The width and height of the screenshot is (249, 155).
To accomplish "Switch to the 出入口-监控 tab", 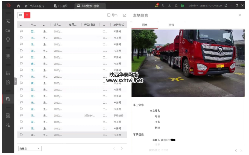I will 35,6.
